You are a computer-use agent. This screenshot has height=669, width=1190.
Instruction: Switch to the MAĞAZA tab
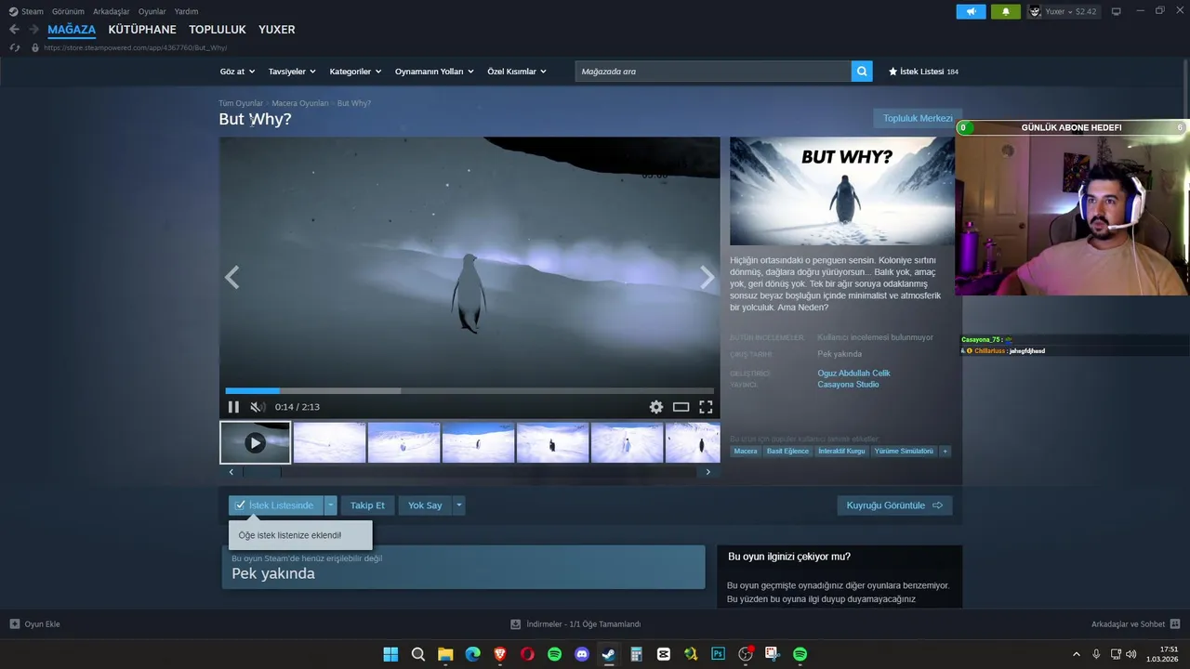coord(72,30)
